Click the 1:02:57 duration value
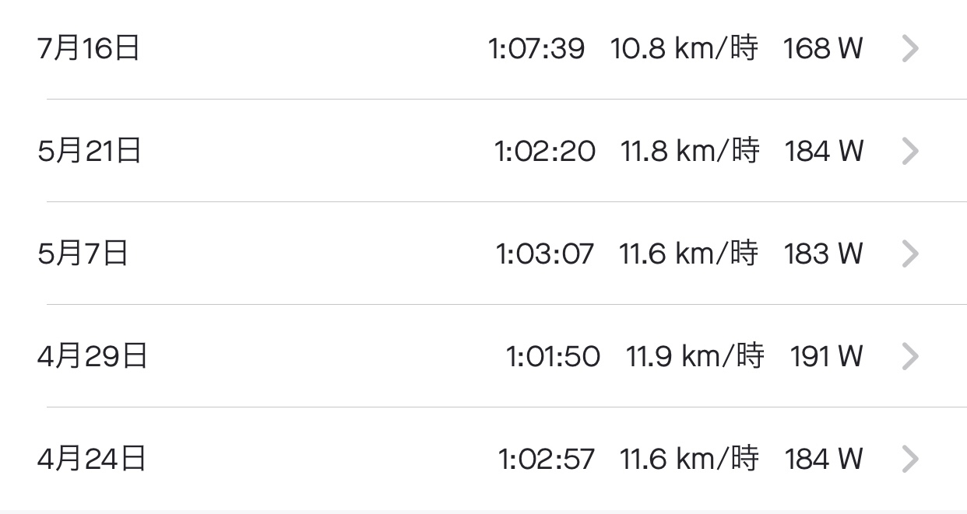The width and height of the screenshot is (967, 514). 547,459
